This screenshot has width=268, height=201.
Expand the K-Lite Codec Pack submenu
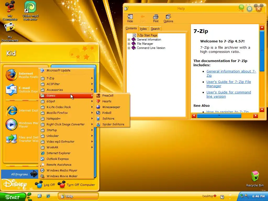[x=67, y=107]
